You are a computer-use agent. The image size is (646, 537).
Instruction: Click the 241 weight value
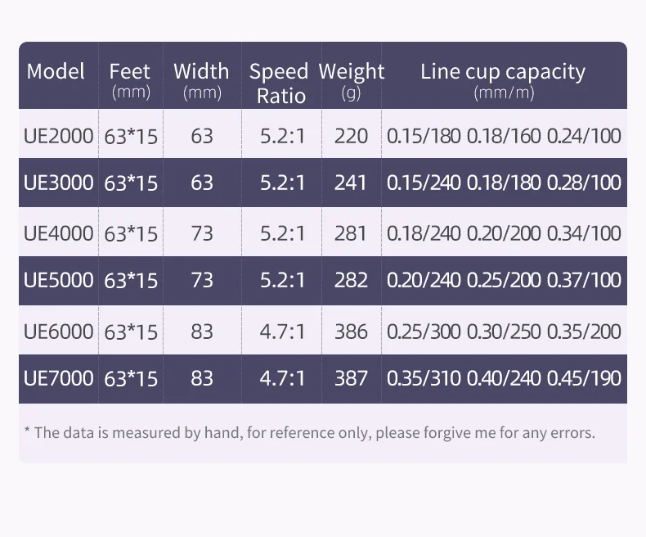coord(351,182)
